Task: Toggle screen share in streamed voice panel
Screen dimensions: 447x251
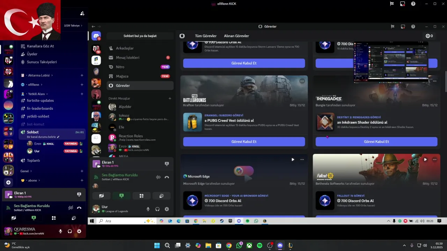Action: pos(122,196)
